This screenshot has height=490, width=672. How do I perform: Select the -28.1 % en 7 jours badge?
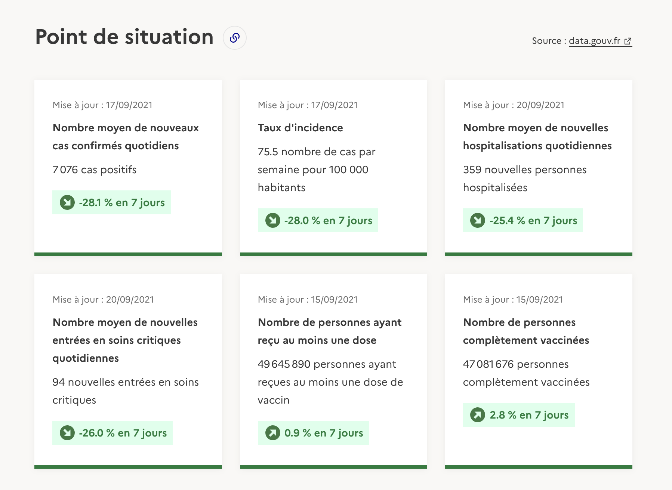tap(112, 202)
